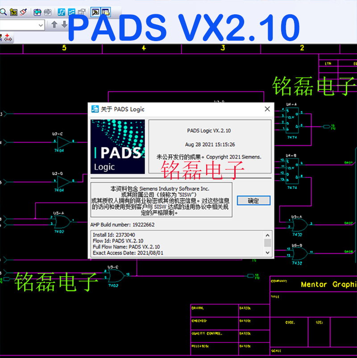Click the Undo back-arrow icon
This screenshot has height=358, width=357.
(37, 12)
